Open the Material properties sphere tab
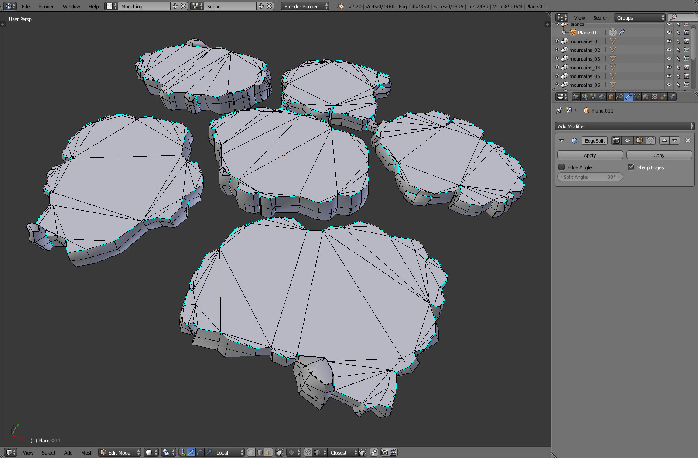Screen dimensions: 698x458 (646, 97)
